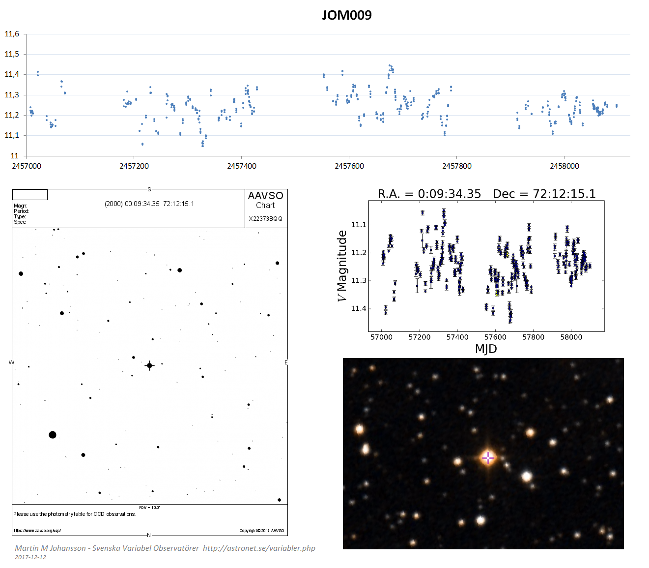
Task: Click the Copyright 2017 AAVSO text
Action: pyautogui.click(x=261, y=531)
